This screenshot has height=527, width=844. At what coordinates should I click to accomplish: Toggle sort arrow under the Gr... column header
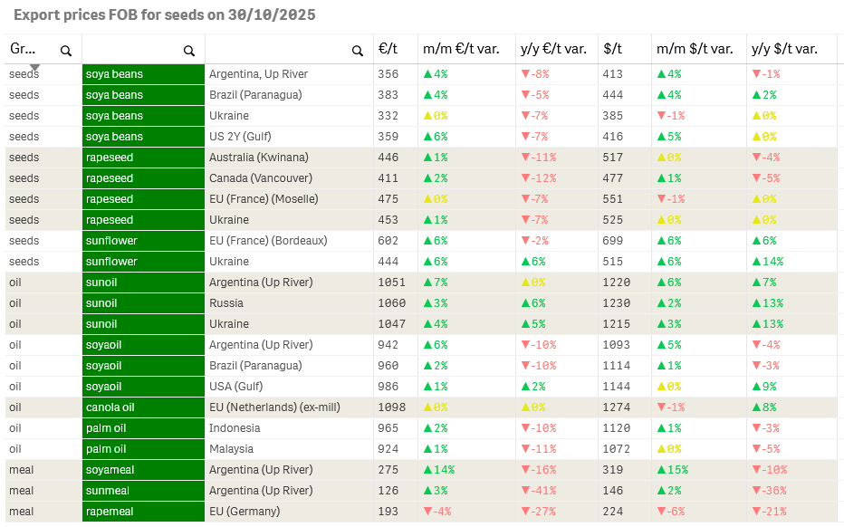click(x=34, y=67)
